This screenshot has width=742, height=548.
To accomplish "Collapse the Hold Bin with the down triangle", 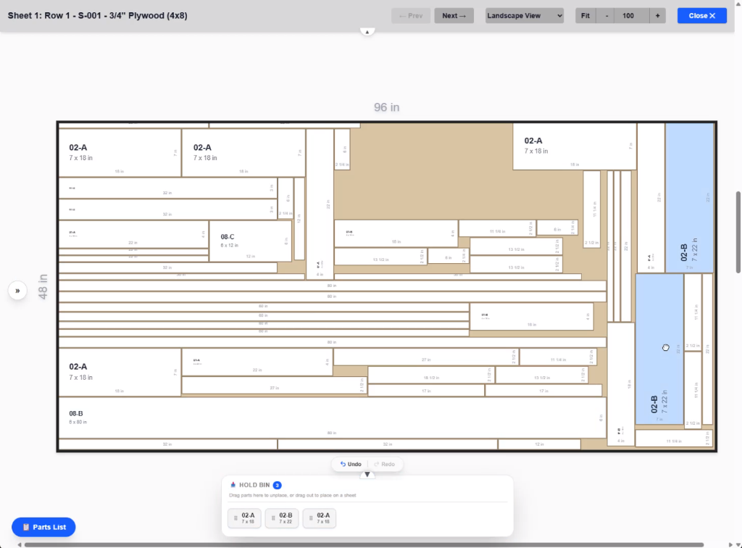I will point(367,475).
